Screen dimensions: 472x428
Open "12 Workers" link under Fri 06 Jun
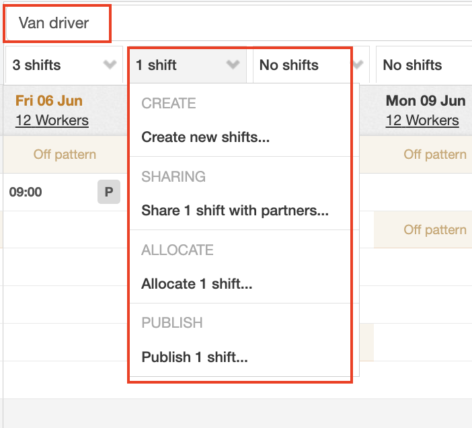[52, 120]
